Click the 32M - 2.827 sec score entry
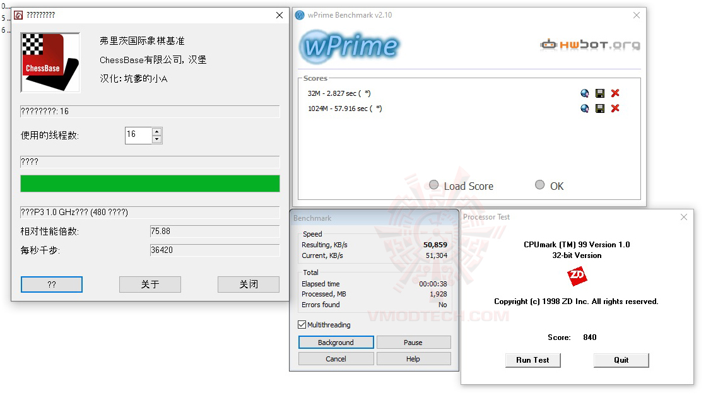 coord(339,93)
